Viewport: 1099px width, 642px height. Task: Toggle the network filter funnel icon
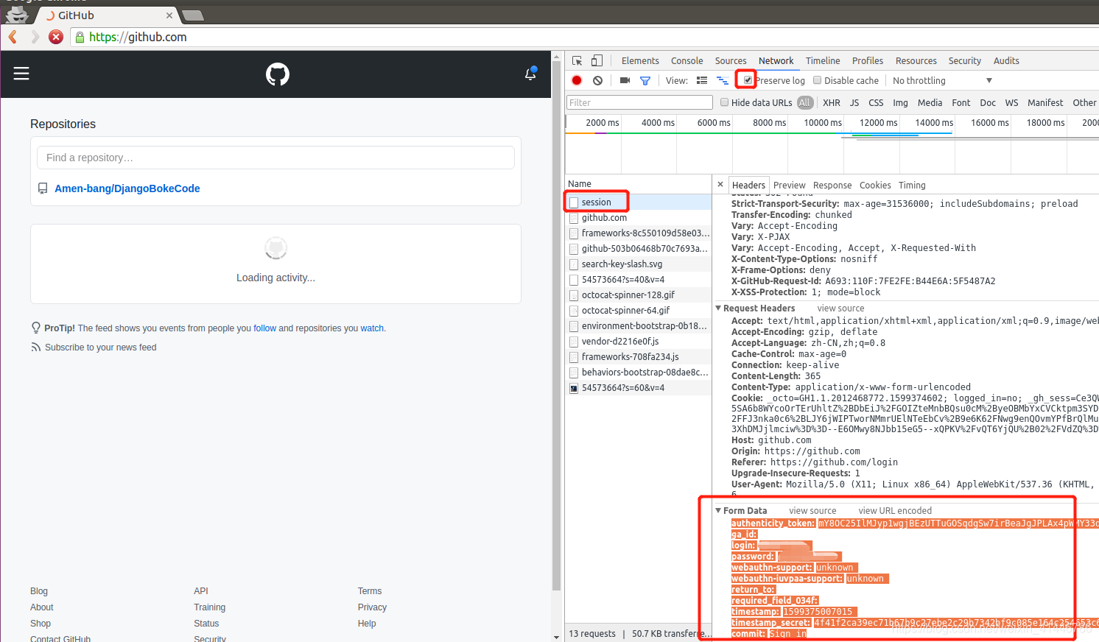tap(645, 80)
